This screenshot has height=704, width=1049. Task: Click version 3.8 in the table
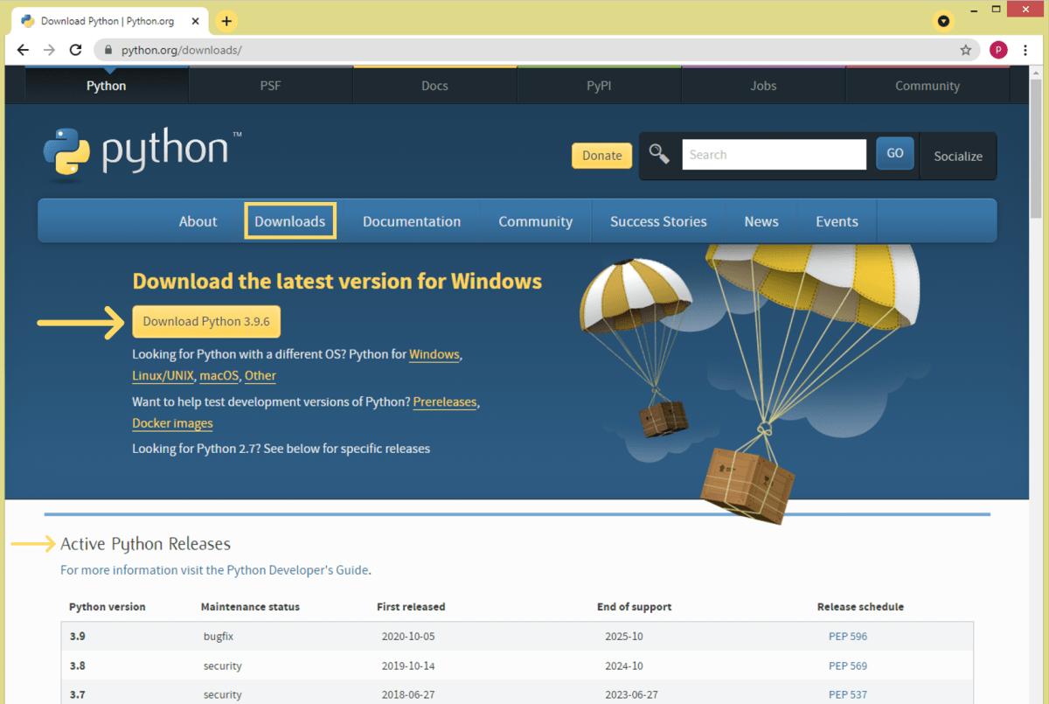coord(78,666)
